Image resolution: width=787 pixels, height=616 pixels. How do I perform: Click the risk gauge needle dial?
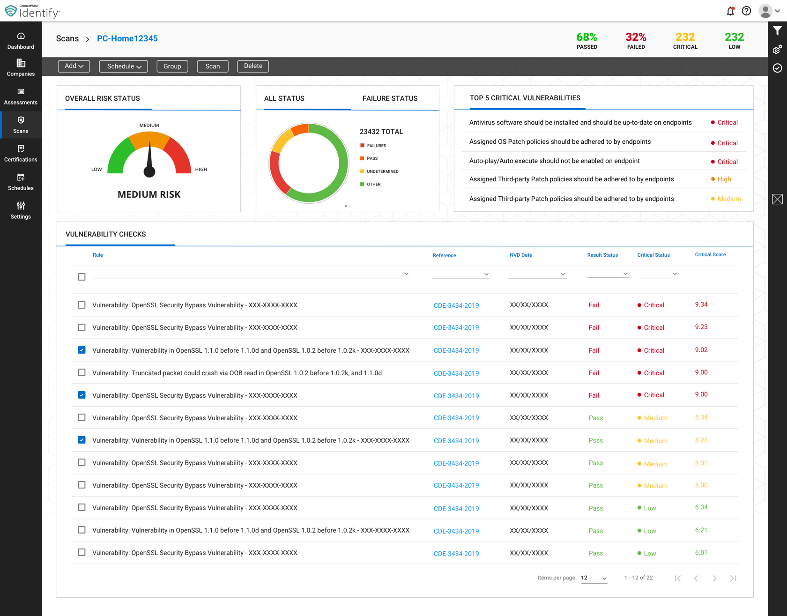coord(149,159)
